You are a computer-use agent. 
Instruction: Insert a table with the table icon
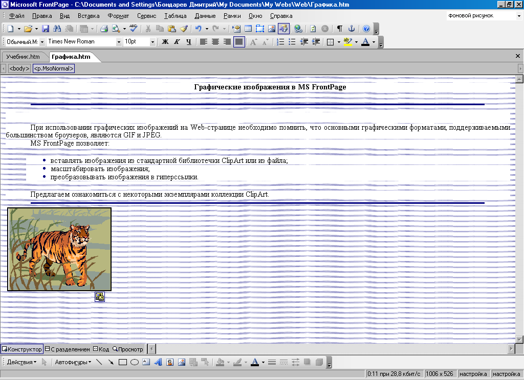tap(248, 29)
